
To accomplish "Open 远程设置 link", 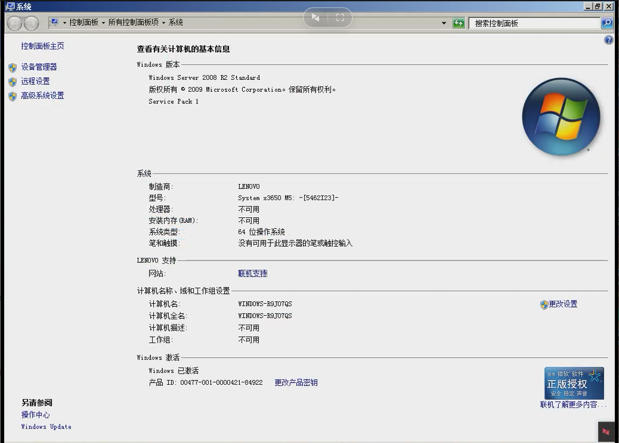I will (35, 81).
